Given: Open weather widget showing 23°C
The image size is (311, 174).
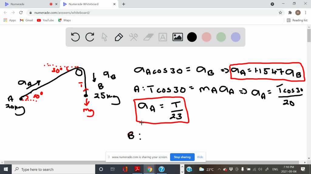Looking at the screenshot, I should click(206, 169).
